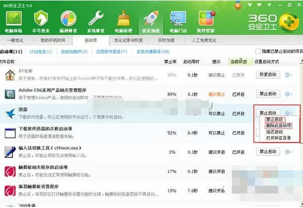
Task: Open 系统关键服务(29) sub-tab
Action: click(153, 52)
